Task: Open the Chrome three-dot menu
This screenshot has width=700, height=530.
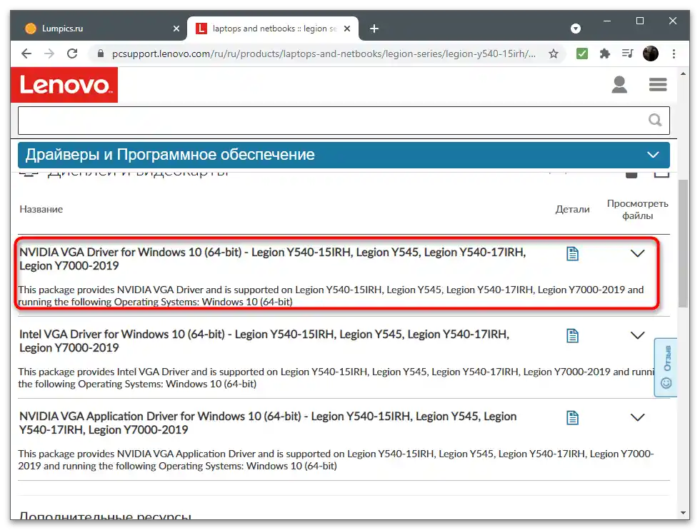Action: coord(674,54)
